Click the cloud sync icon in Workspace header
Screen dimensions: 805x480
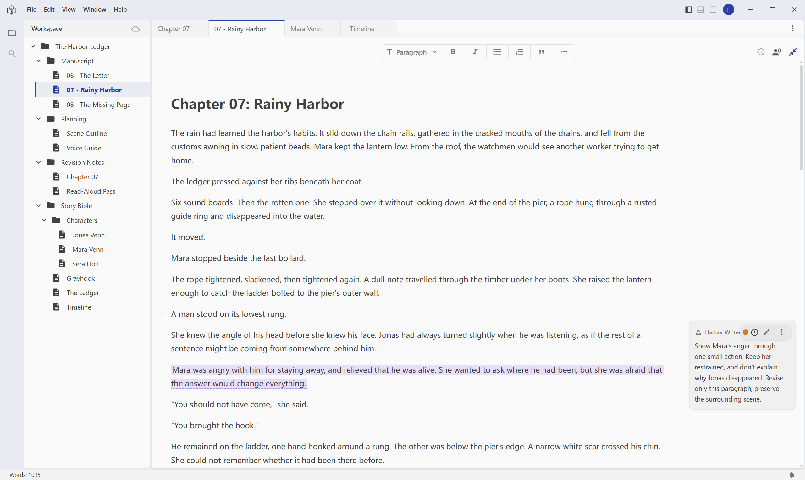[x=136, y=29]
